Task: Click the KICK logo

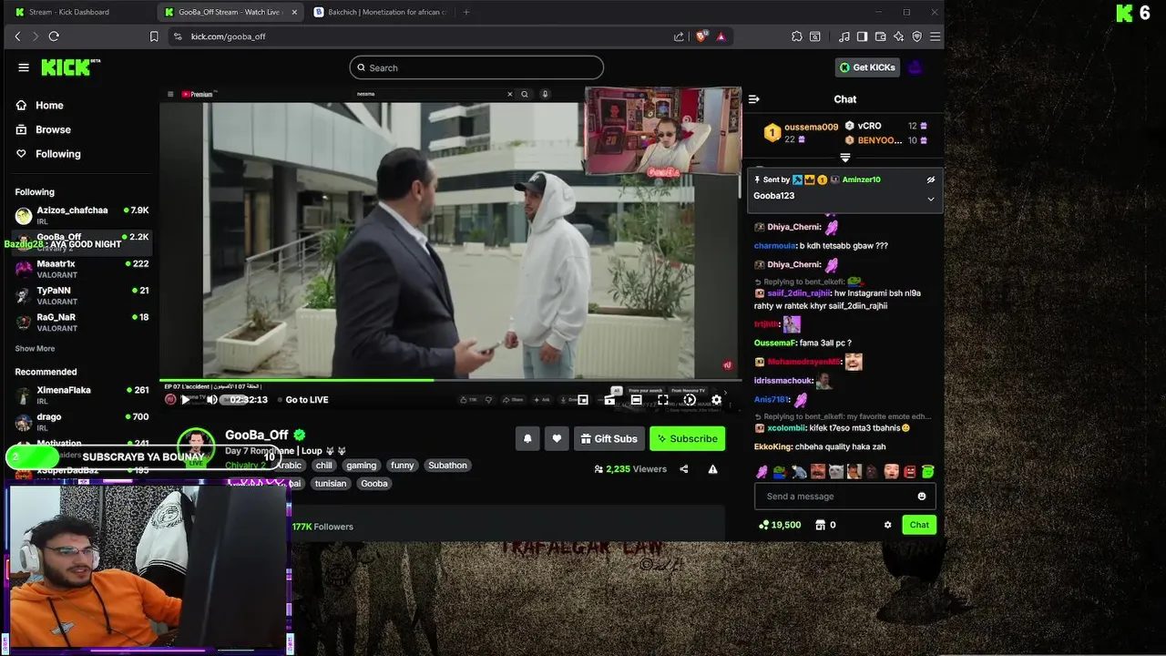Action: click(x=70, y=67)
